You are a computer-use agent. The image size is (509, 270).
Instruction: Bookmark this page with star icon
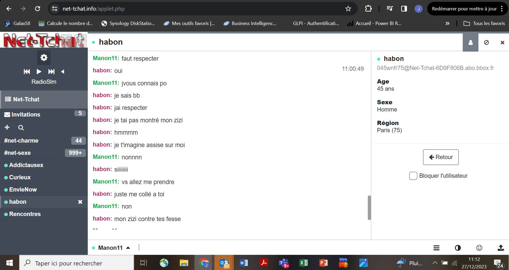coord(348,9)
